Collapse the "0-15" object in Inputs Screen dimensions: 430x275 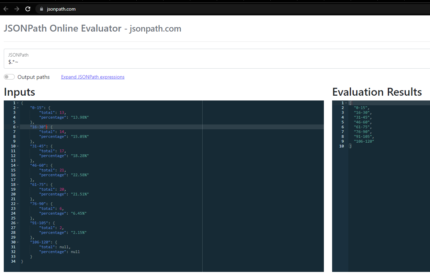(17, 107)
